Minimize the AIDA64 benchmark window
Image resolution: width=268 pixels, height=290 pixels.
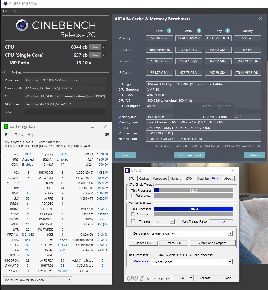point(247,18)
